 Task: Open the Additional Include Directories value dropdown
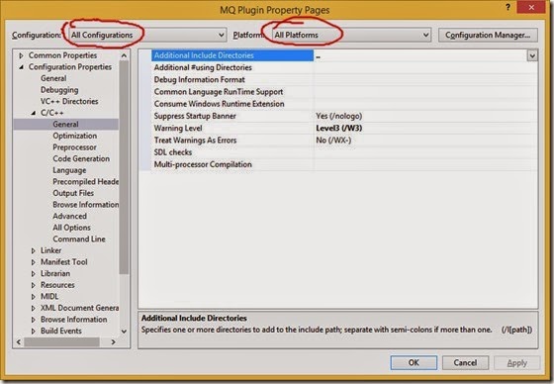(532, 55)
